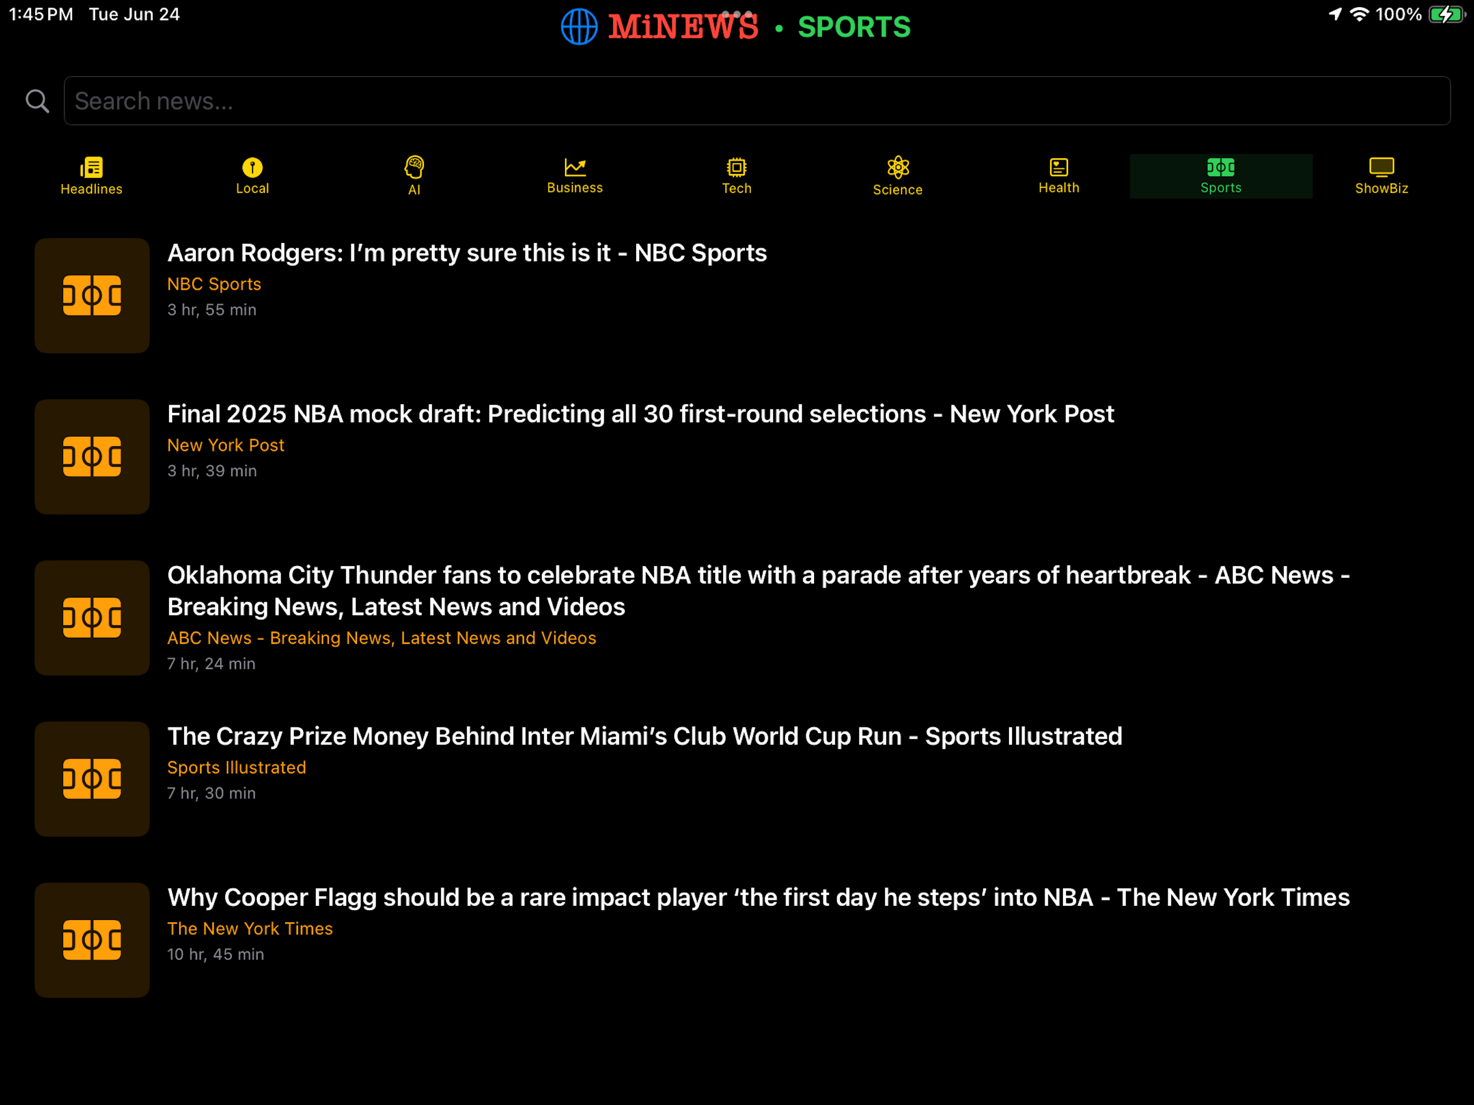
Task: Click the Health icon
Action: point(1059,167)
